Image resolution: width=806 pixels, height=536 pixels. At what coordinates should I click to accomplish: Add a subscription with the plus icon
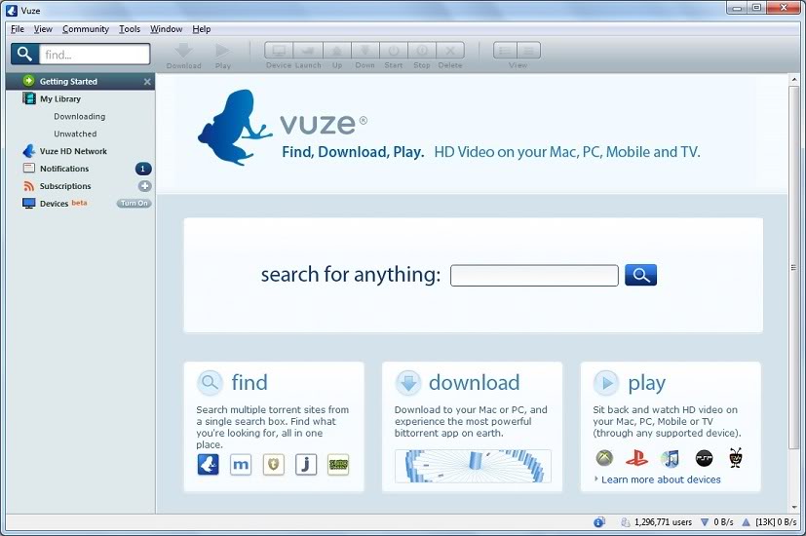[x=144, y=186]
